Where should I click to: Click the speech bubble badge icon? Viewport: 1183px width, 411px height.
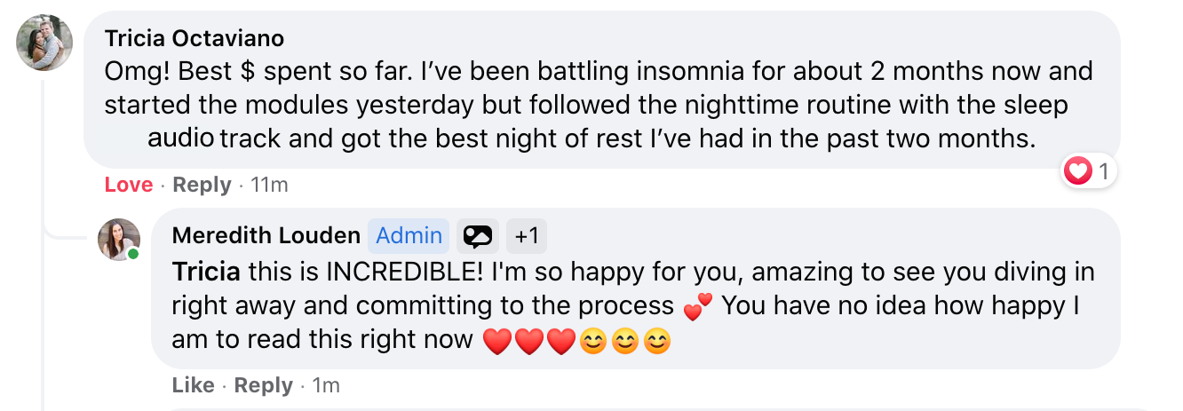(478, 235)
